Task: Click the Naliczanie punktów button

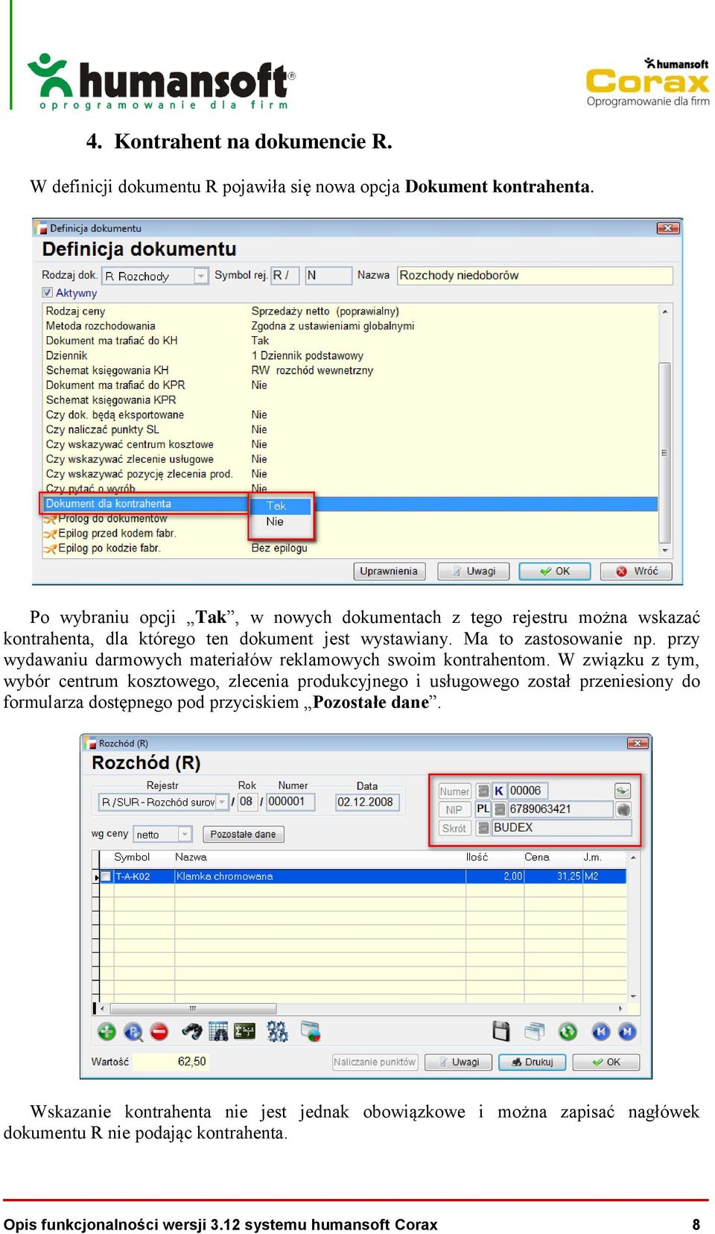Action: click(x=375, y=1062)
